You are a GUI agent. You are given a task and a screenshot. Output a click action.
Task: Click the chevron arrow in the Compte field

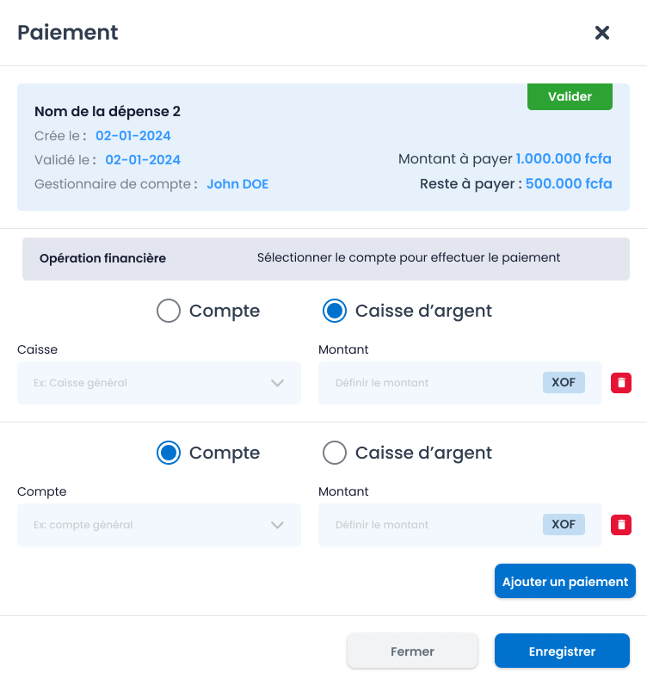[x=277, y=525]
